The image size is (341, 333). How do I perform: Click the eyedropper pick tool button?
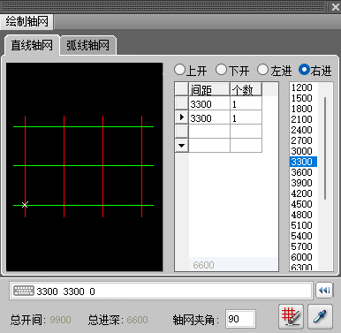320,317
